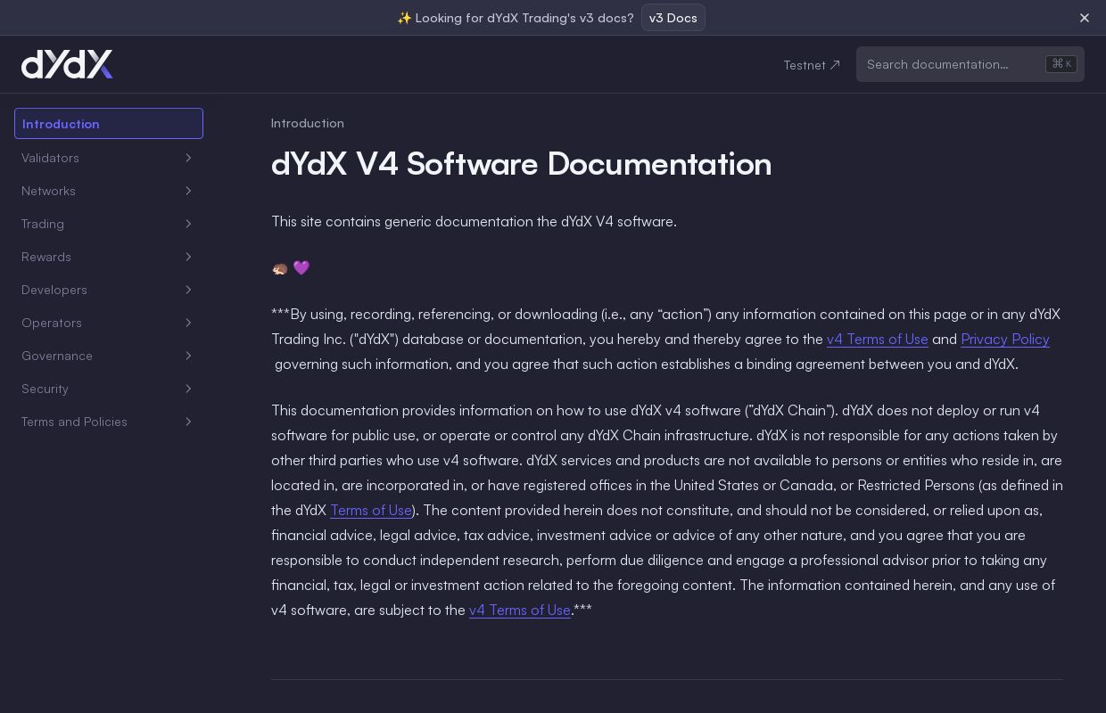
Task: Expand the Terms and Policies chevron
Action: point(188,422)
